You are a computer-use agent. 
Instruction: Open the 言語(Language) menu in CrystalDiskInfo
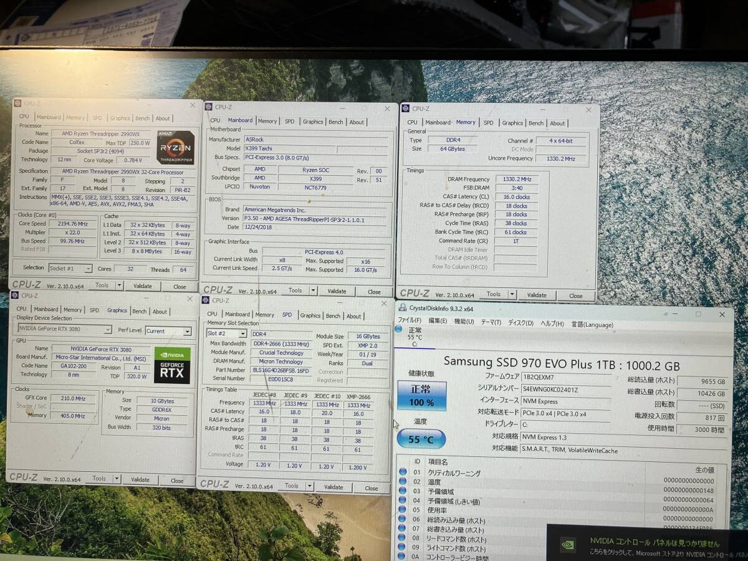coord(592,324)
